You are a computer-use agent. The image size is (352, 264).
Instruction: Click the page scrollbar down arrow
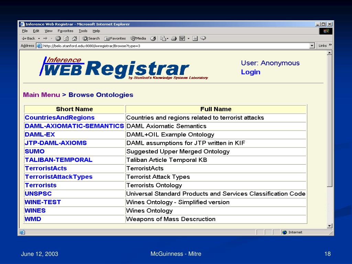(330, 226)
